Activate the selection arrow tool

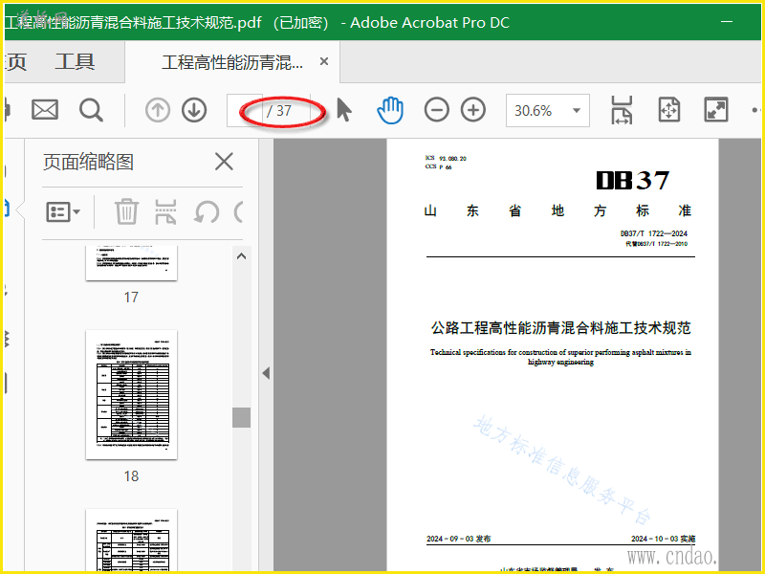[344, 110]
